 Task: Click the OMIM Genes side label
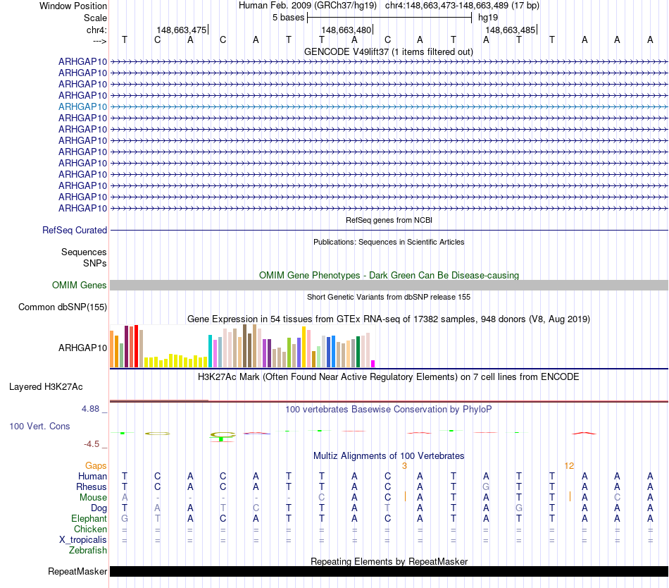pos(79,286)
